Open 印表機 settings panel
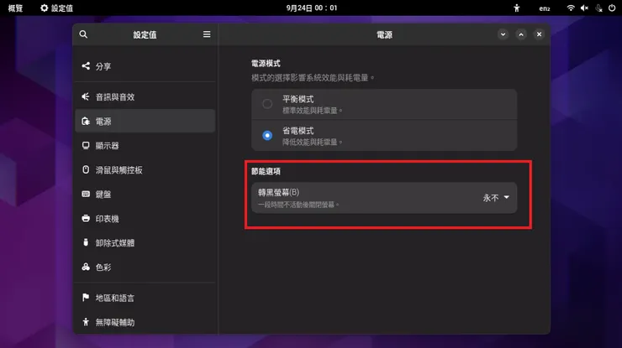This screenshot has height=348, width=622. tap(145, 219)
